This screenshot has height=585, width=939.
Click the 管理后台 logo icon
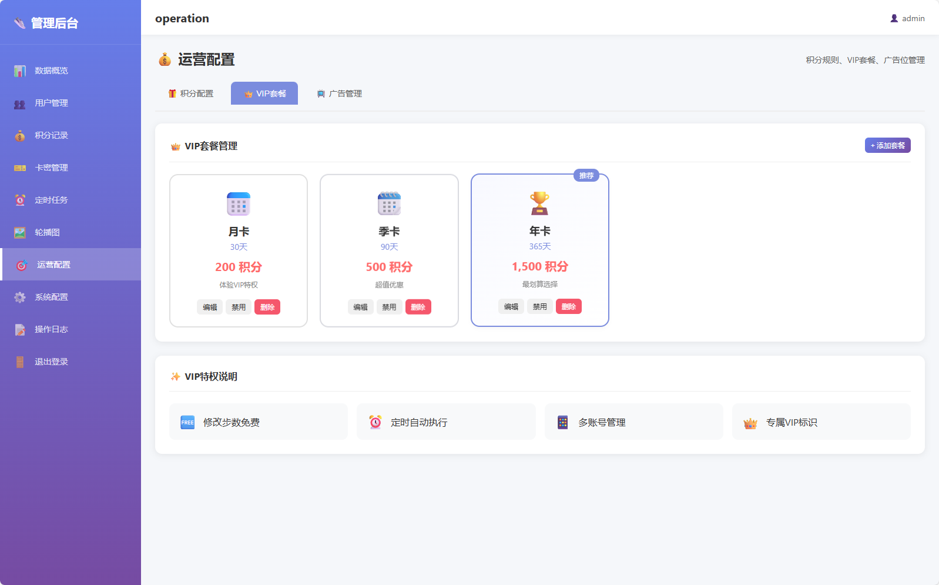[20, 23]
